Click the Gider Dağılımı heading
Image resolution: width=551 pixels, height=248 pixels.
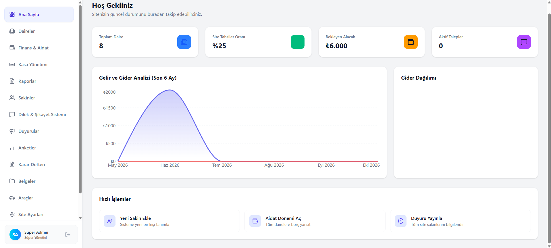click(x=419, y=78)
